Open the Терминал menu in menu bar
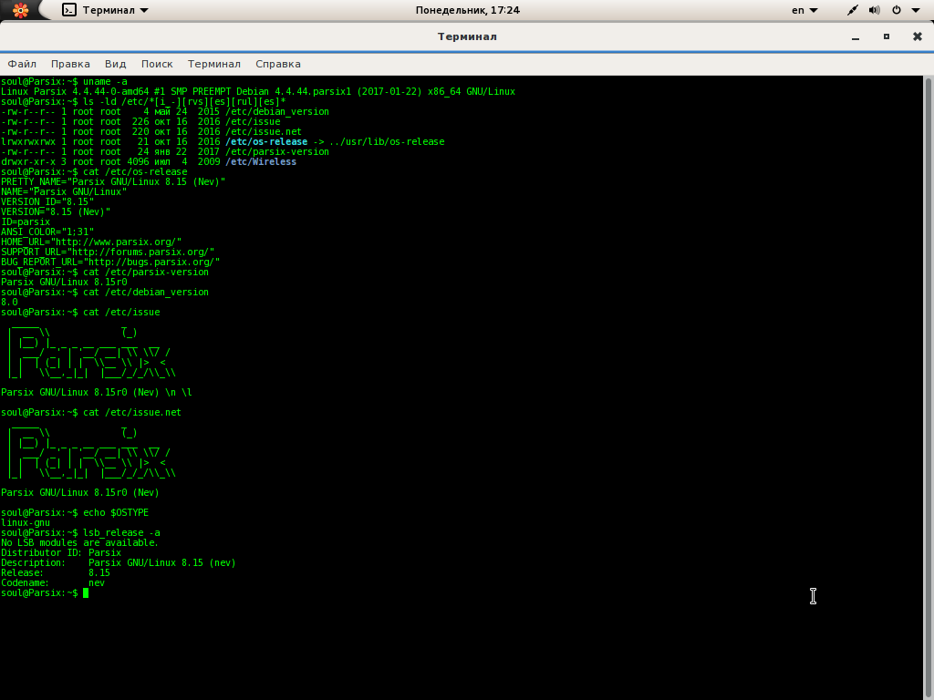 213,64
